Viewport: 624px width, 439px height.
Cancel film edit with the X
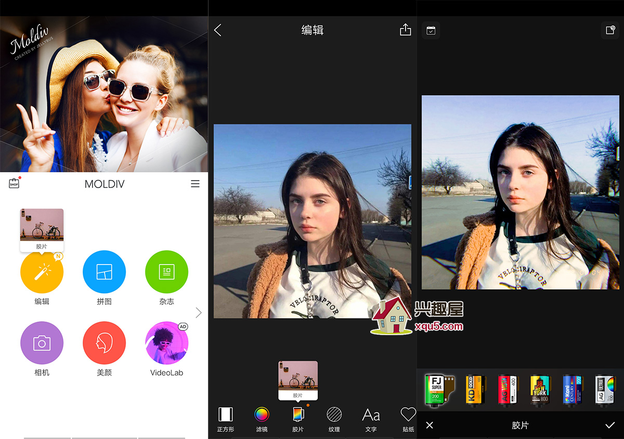pyautogui.click(x=430, y=425)
